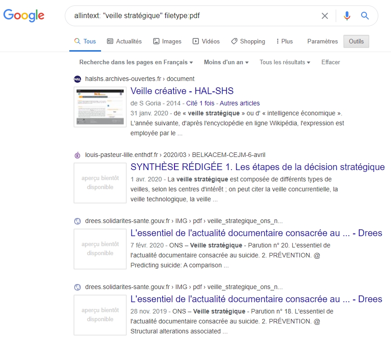
Task: Go to the Shopping tab
Action: point(248,41)
